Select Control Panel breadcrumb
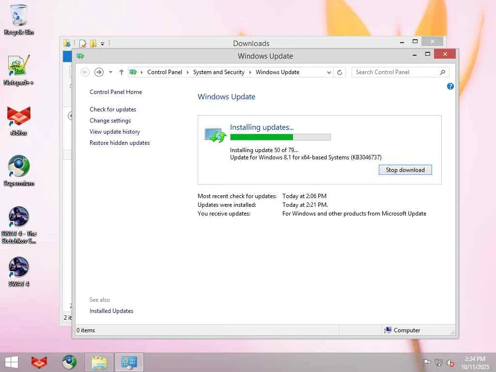Image resolution: width=496 pixels, height=372 pixels. tap(165, 72)
